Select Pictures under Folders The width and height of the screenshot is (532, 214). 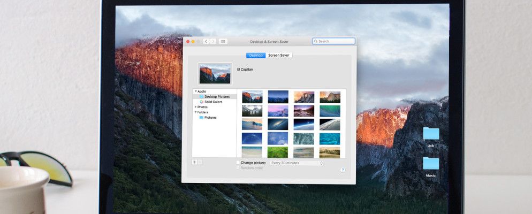[215, 117]
